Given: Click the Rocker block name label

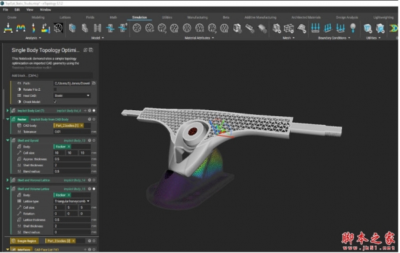Looking at the screenshot, I should (22, 119).
